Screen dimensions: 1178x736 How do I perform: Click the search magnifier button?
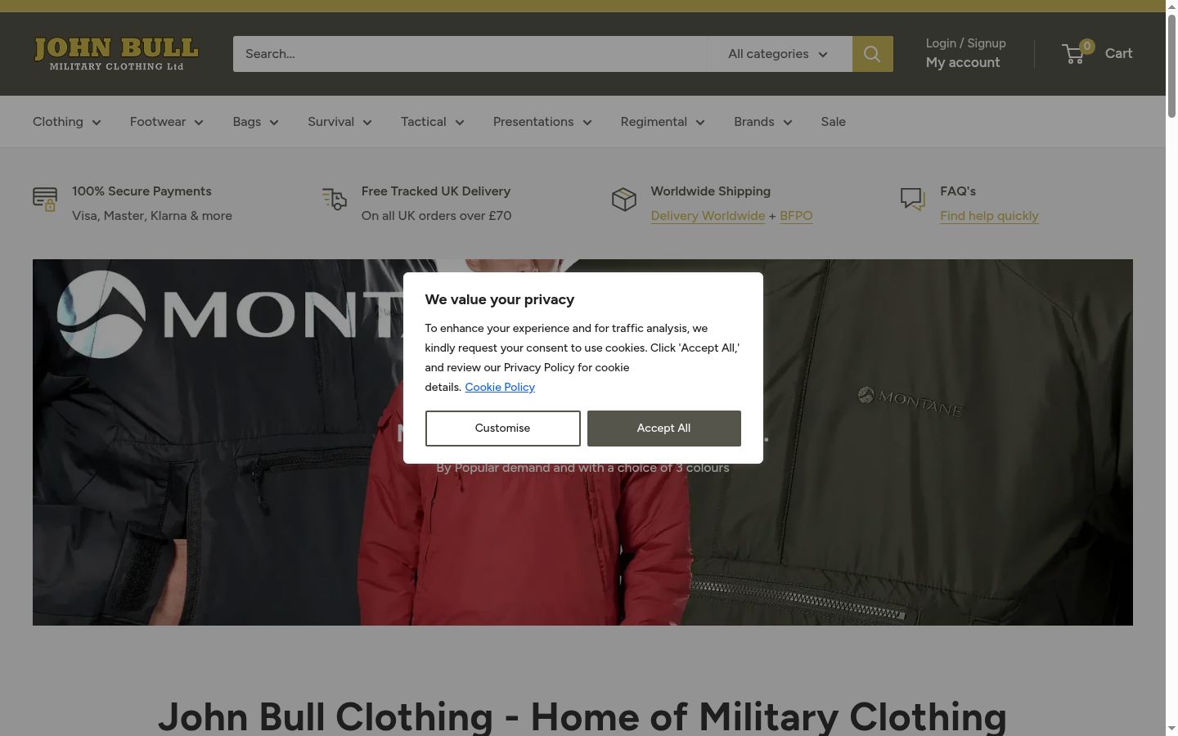click(x=872, y=54)
